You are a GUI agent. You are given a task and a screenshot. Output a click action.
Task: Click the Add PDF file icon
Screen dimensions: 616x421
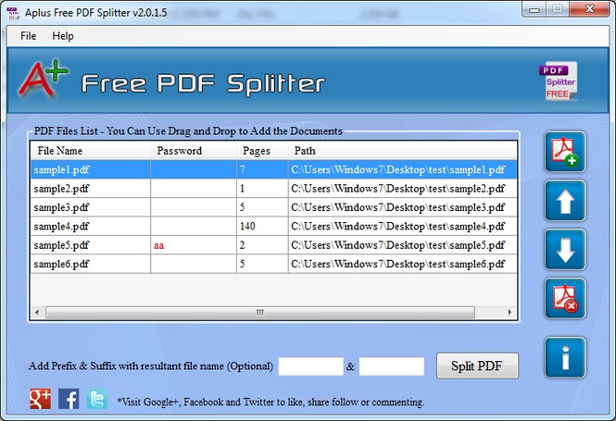click(565, 153)
